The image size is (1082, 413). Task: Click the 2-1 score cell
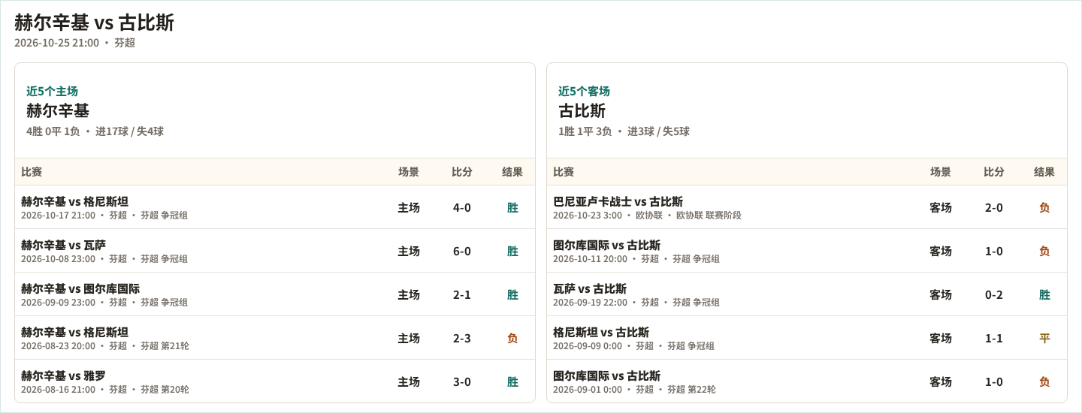(462, 294)
